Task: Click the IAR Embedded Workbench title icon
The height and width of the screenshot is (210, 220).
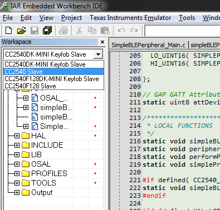Action: 4,6
